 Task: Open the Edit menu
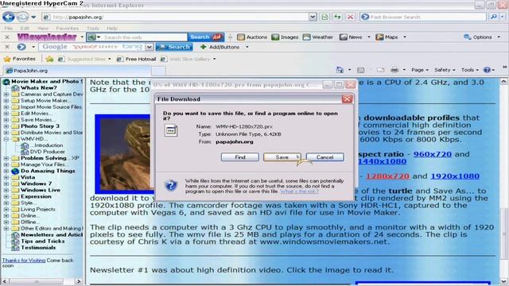pyautogui.click(x=25, y=29)
